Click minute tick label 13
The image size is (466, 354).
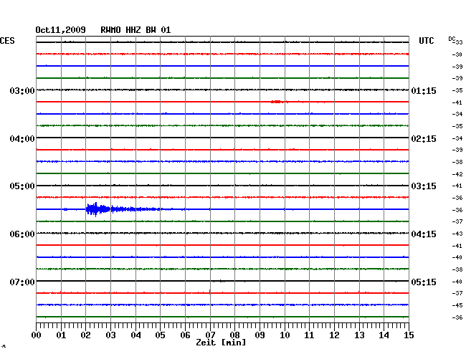tap(359, 335)
